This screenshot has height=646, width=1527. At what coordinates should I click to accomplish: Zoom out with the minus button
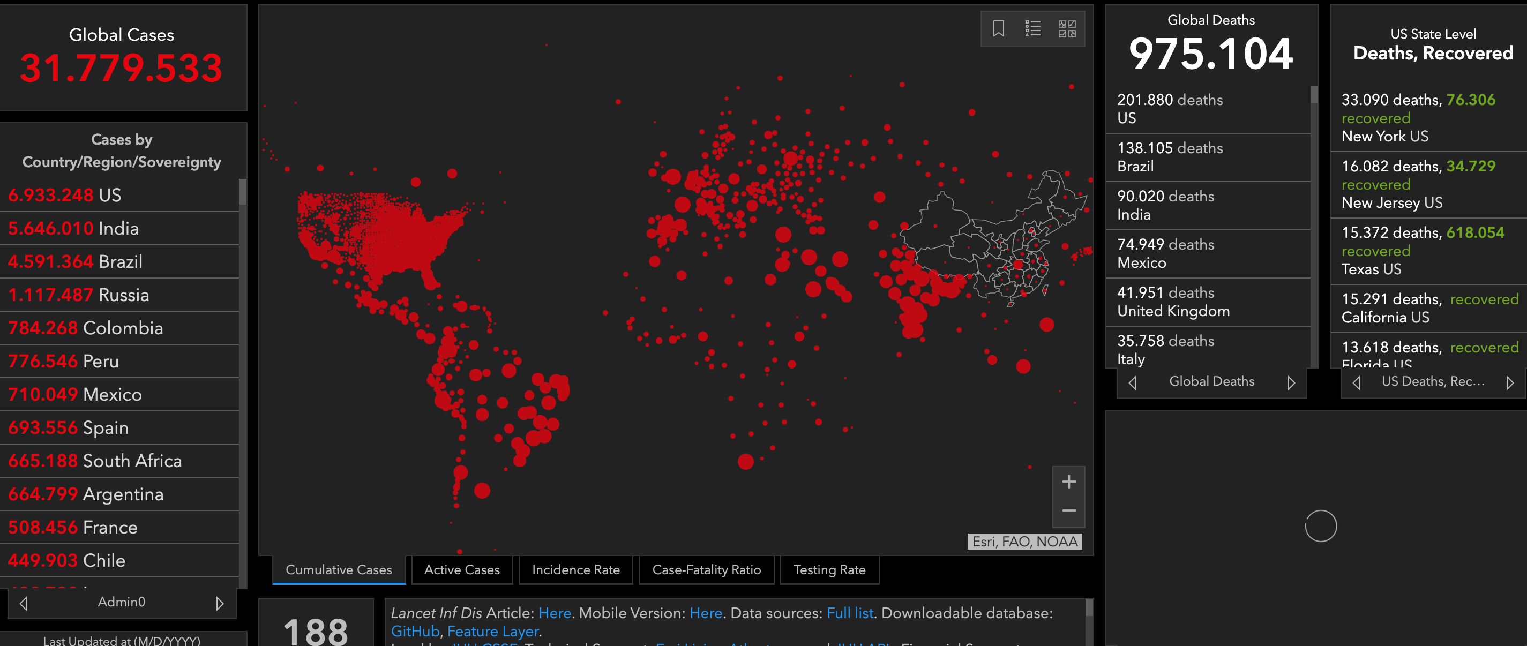coord(1068,511)
